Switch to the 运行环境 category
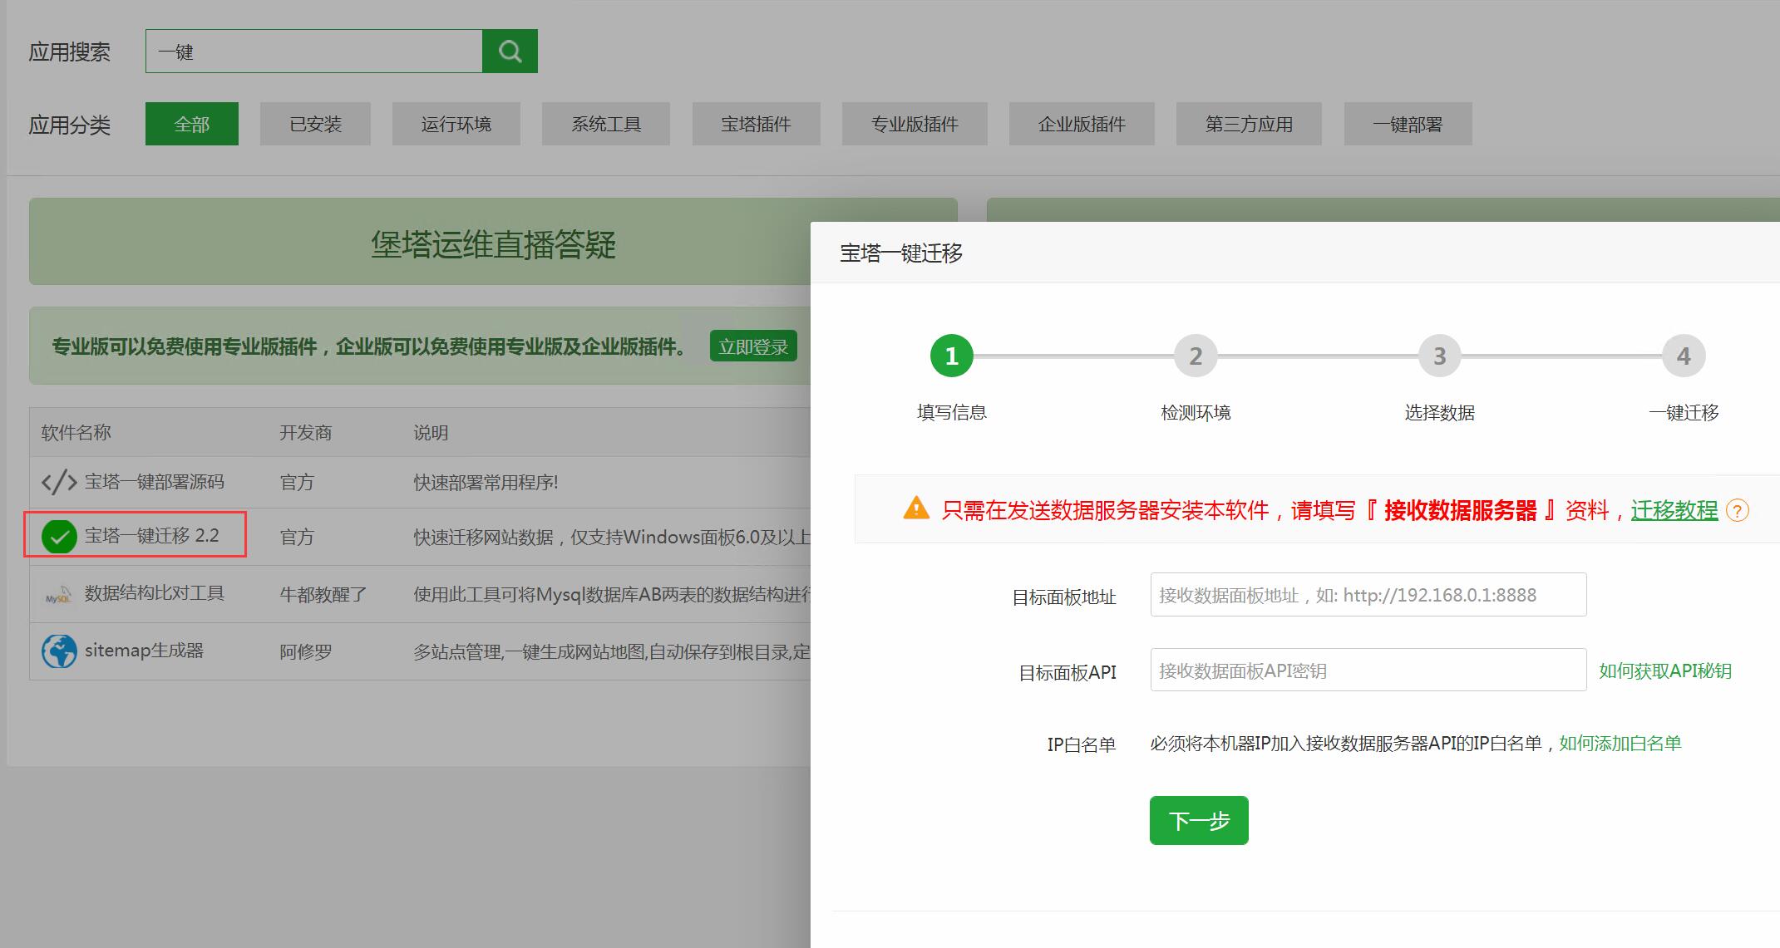Viewport: 1780px width, 948px height. [x=456, y=124]
